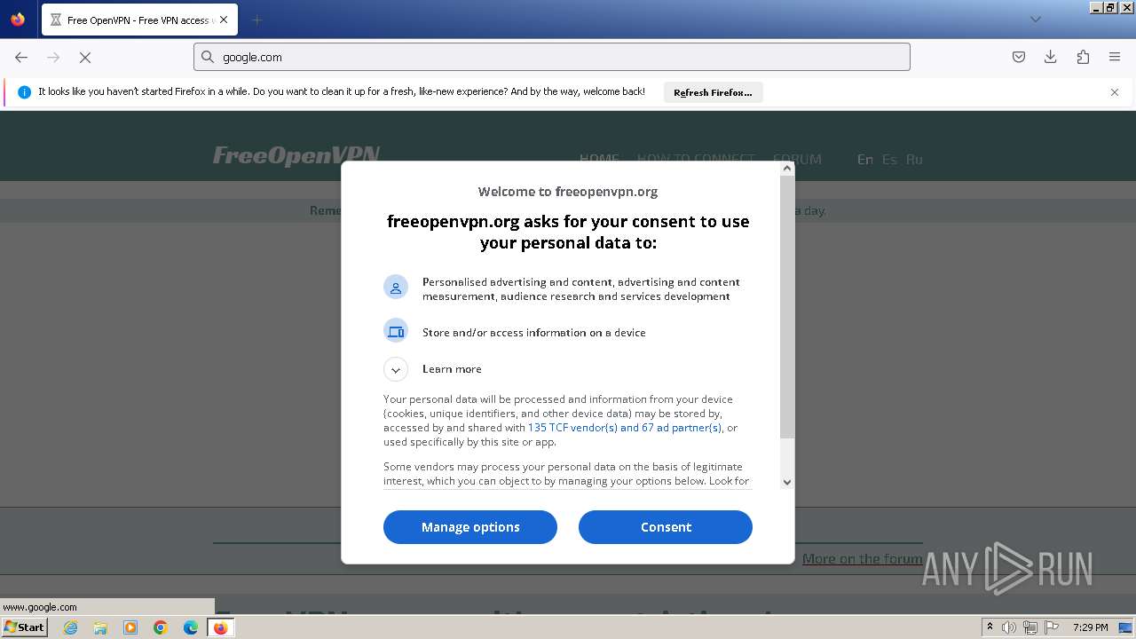Launch Microsoft Edge from taskbar
Image resolution: width=1136 pixels, height=639 pixels.
click(x=191, y=627)
